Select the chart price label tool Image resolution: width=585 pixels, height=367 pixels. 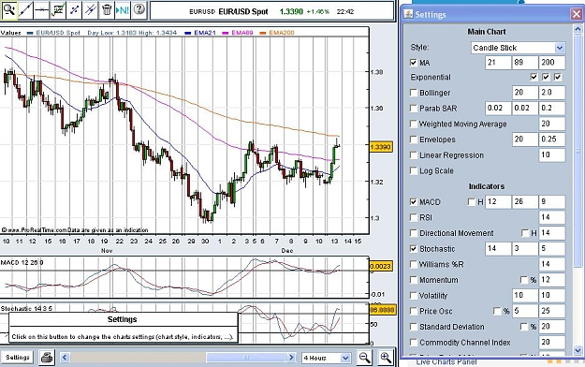pos(57,10)
